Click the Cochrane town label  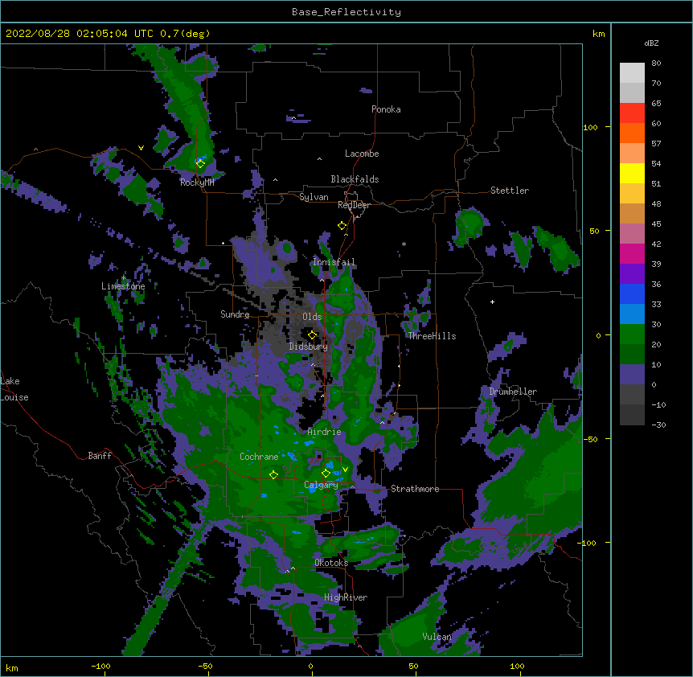259,457
